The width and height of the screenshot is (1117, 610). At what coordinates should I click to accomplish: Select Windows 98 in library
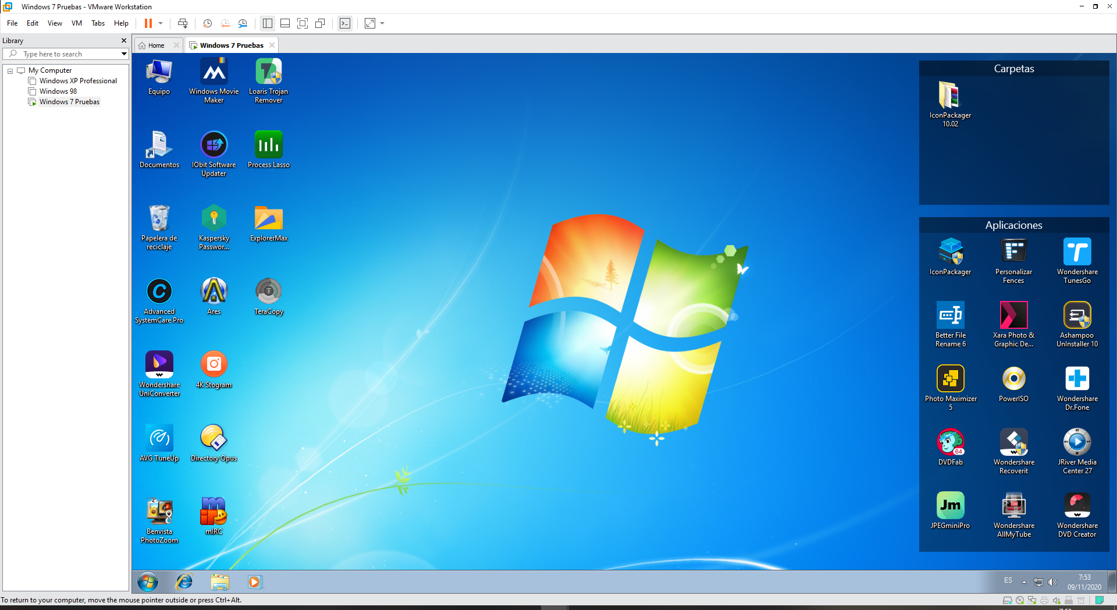[58, 91]
